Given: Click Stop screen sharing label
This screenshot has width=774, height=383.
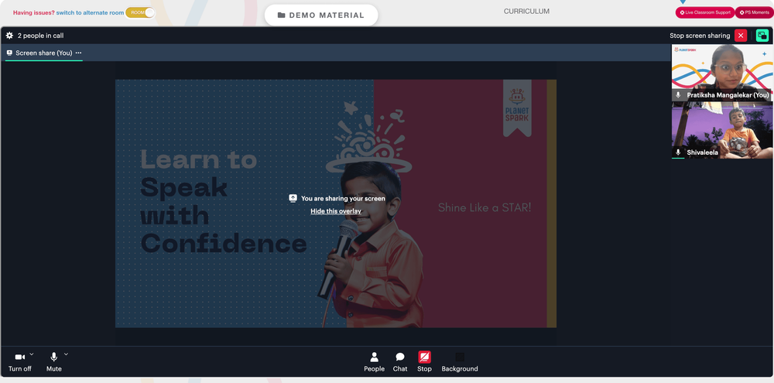Looking at the screenshot, I should point(700,36).
